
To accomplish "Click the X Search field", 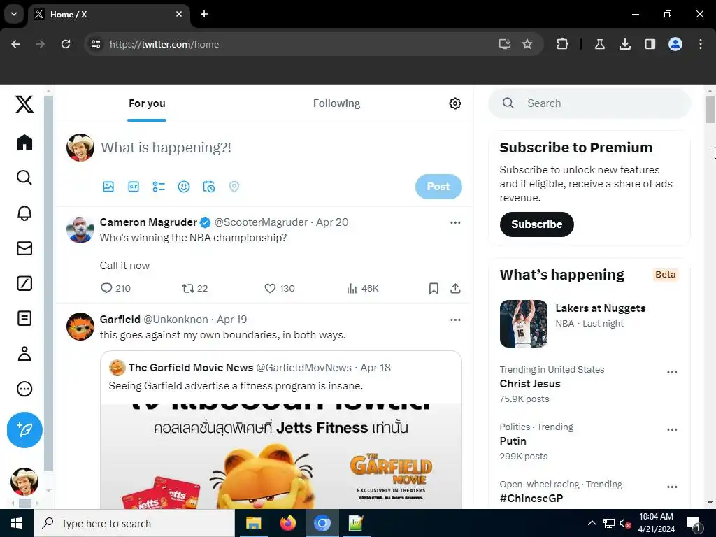I will click(x=589, y=103).
